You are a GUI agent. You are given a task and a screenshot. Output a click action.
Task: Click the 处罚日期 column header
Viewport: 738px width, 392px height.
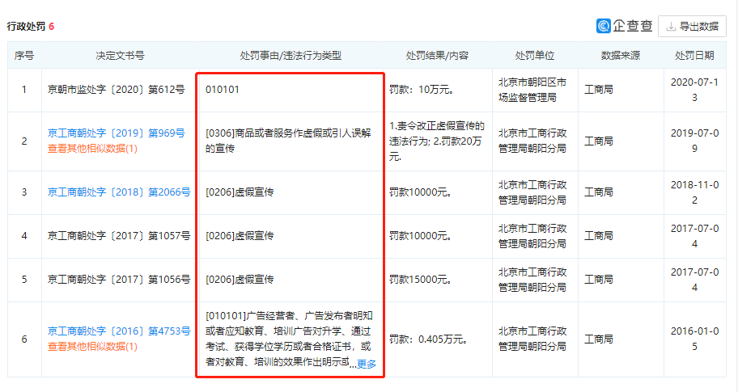(x=694, y=56)
